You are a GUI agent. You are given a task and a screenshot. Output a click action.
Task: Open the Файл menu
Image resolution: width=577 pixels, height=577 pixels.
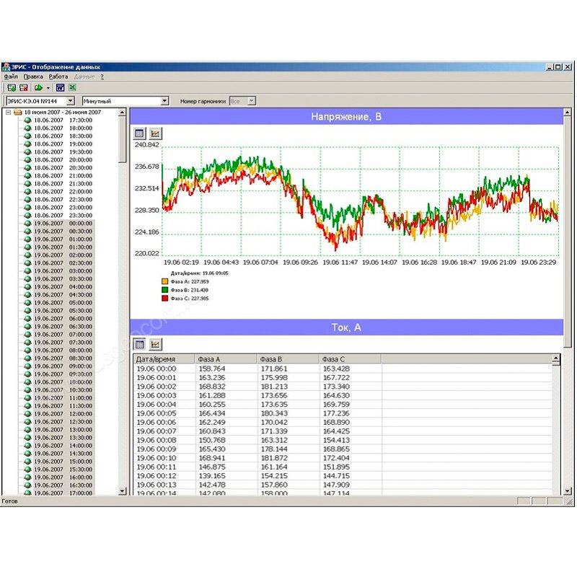pos(11,76)
